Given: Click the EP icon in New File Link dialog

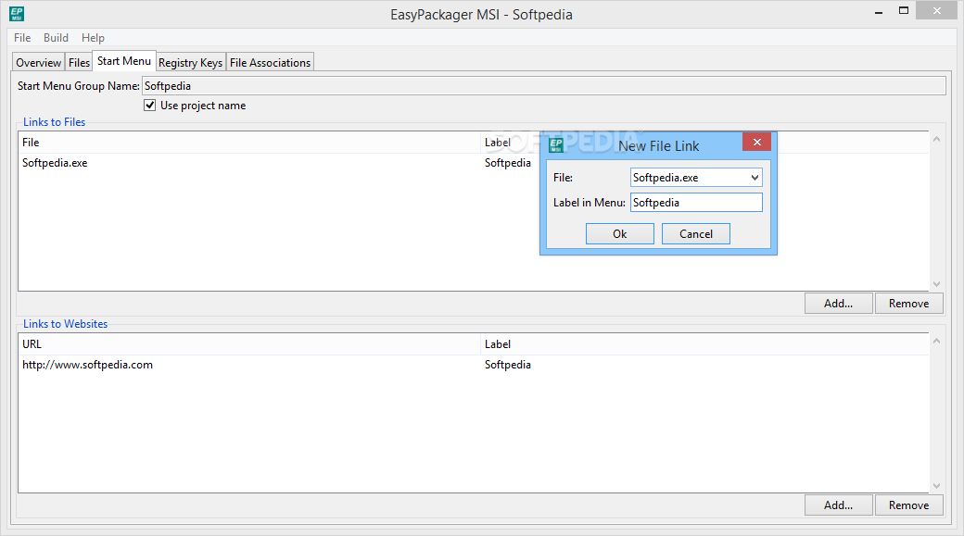Looking at the screenshot, I should coord(556,145).
